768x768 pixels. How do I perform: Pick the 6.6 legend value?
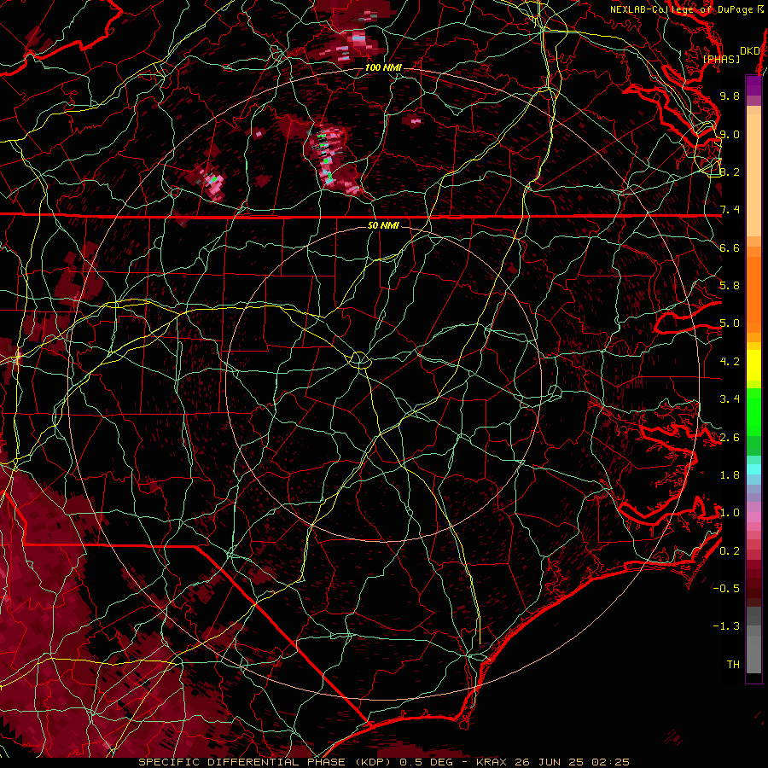pos(730,247)
